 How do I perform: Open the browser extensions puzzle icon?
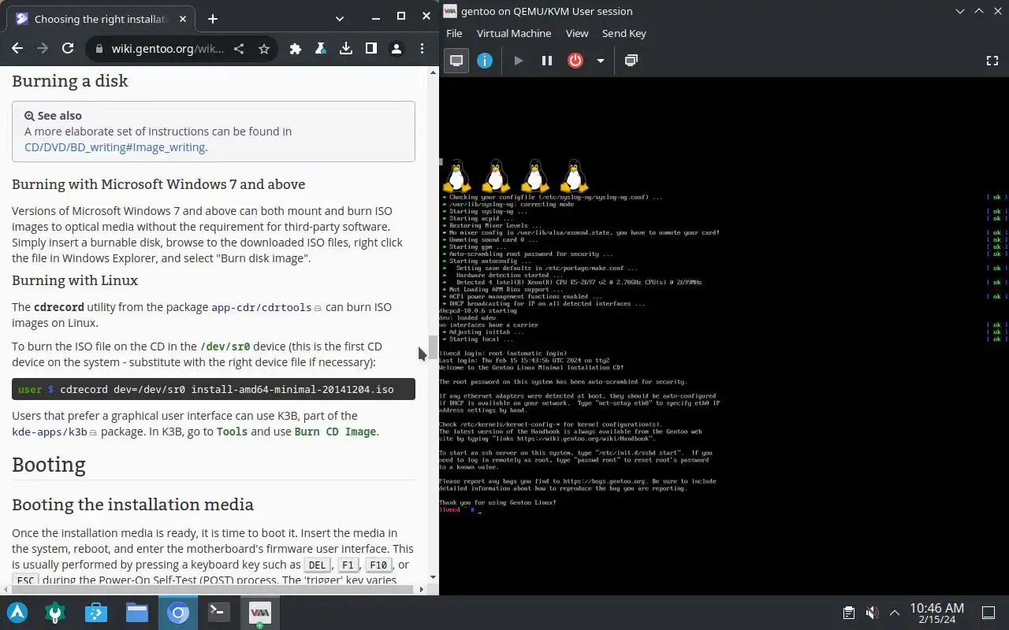tap(296, 49)
